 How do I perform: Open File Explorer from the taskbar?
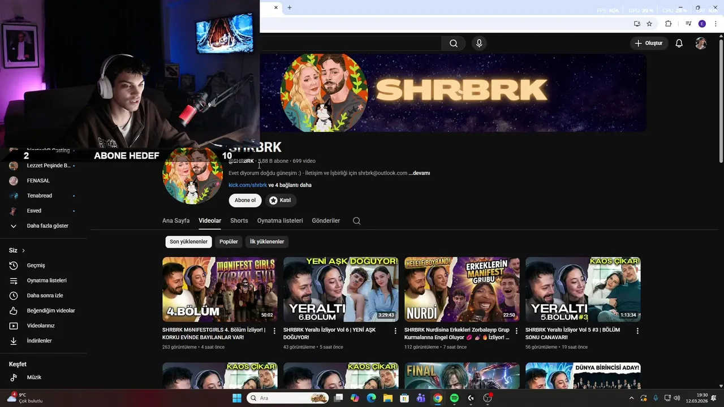tap(388, 398)
